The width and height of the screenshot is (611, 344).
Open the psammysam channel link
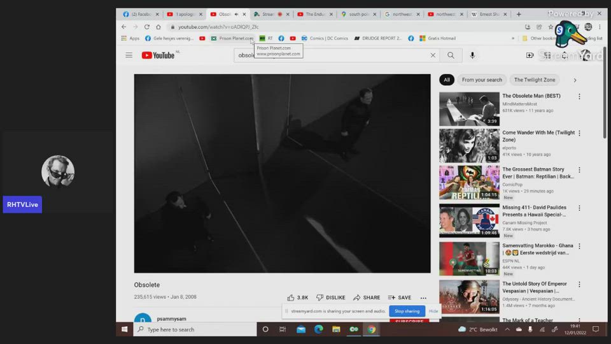172,319
